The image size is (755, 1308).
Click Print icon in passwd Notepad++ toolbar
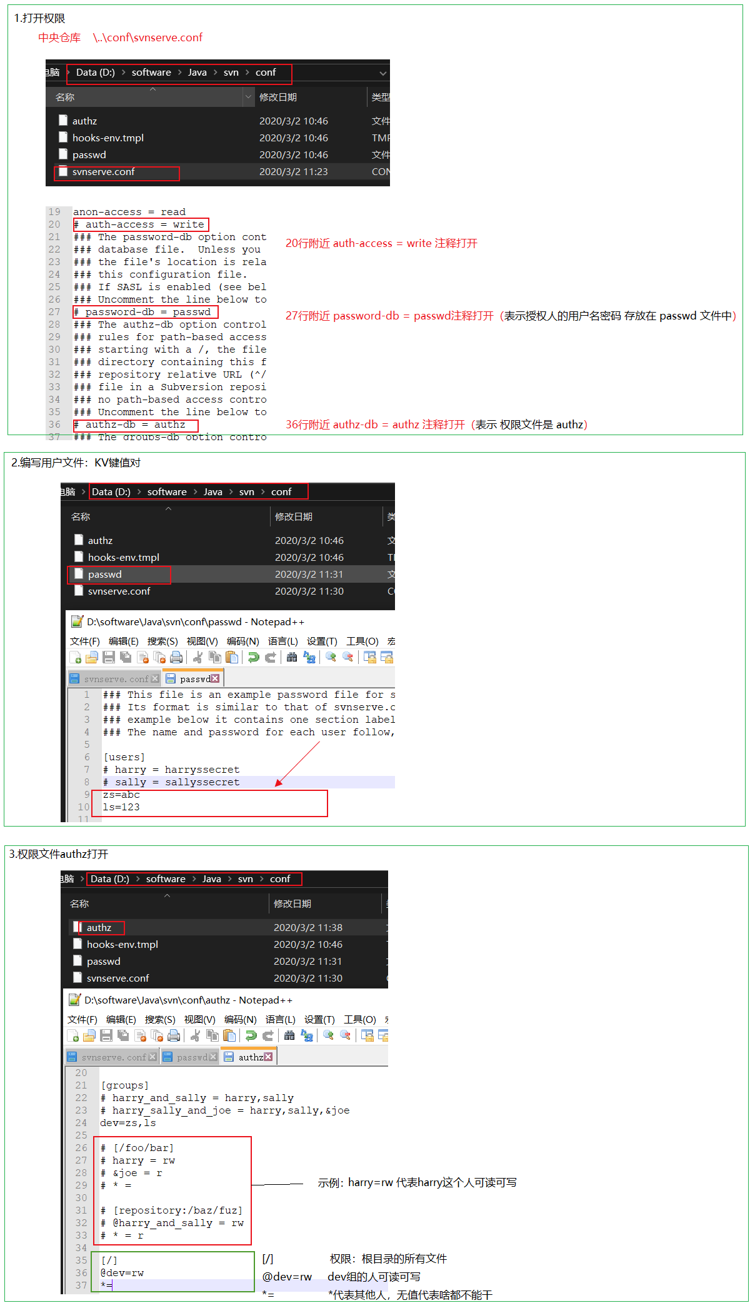(176, 657)
